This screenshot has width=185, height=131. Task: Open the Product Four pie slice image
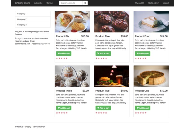[x=151, y=22]
